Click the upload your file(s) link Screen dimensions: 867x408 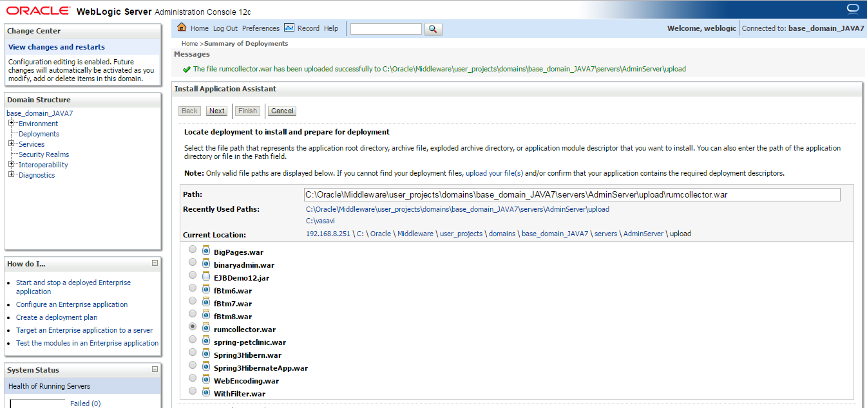[x=495, y=173]
